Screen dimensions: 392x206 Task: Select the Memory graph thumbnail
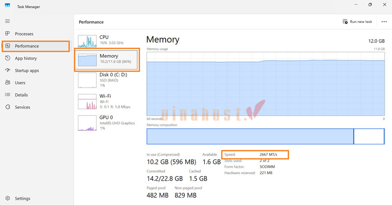tap(87, 60)
